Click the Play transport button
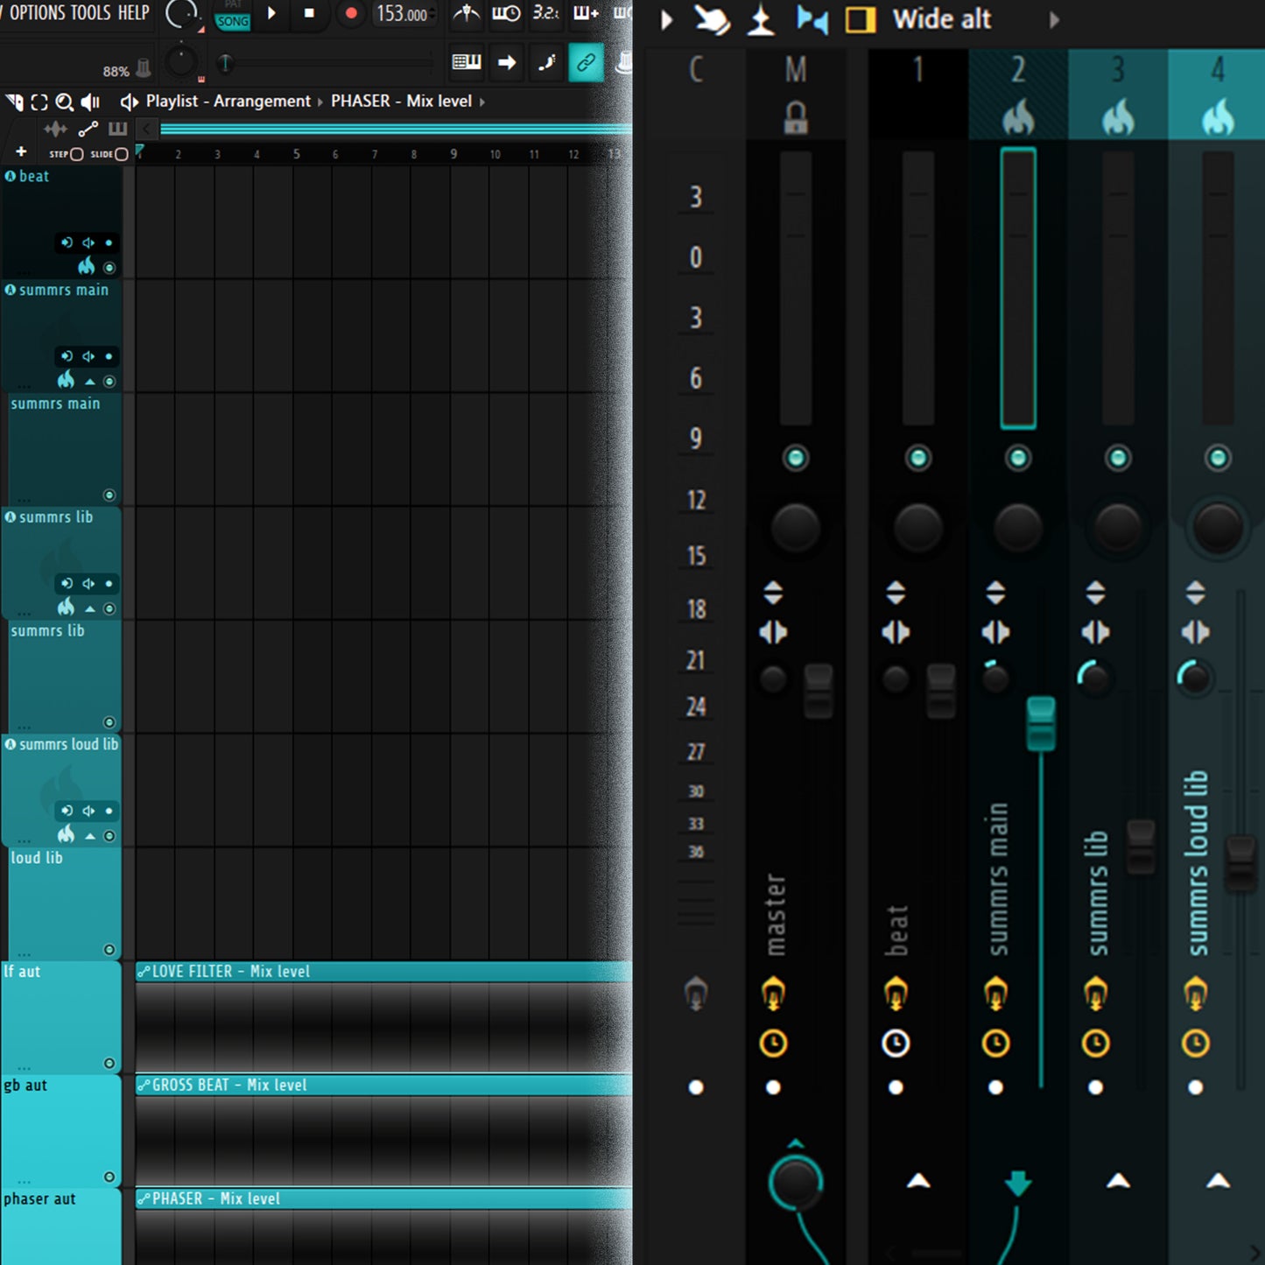The height and width of the screenshot is (1265, 1265). (x=271, y=13)
